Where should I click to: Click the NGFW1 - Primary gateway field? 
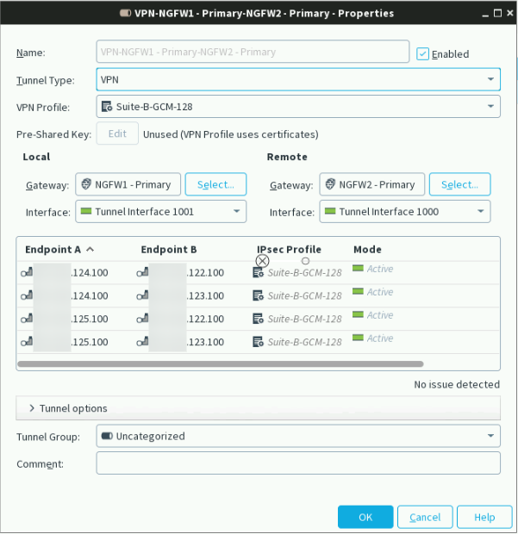128,184
